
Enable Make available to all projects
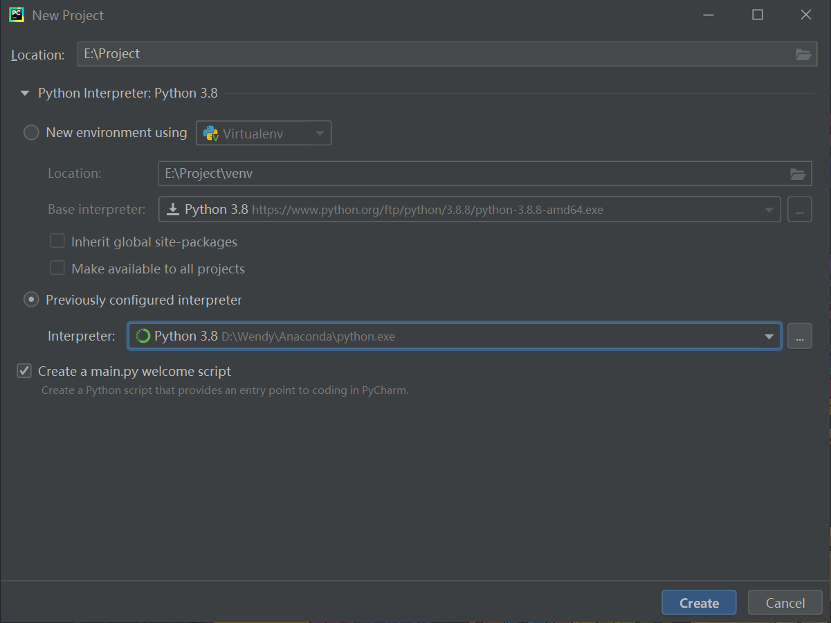tap(57, 268)
